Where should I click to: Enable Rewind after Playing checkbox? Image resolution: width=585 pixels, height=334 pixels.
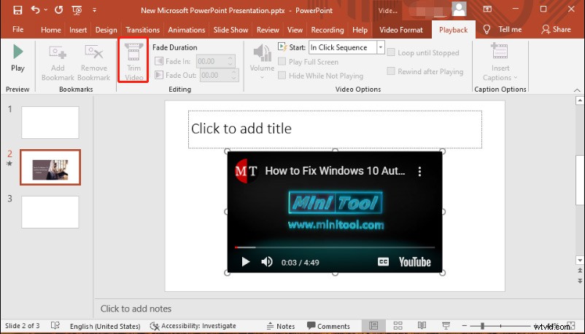tap(391, 71)
